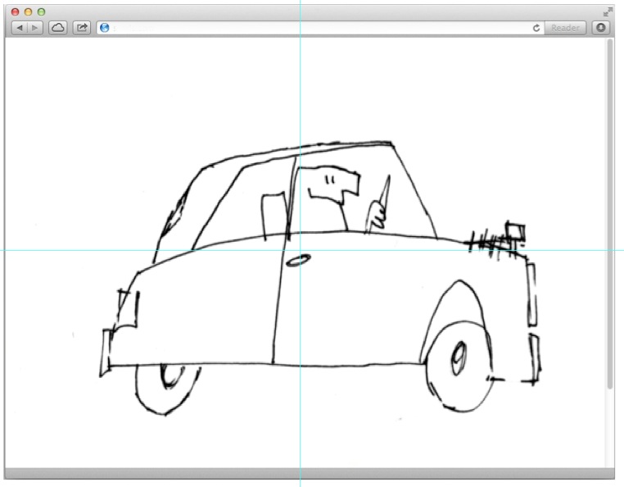Close the browser window with red button
Image resolution: width=624 pixels, height=487 pixels.
pos(15,12)
